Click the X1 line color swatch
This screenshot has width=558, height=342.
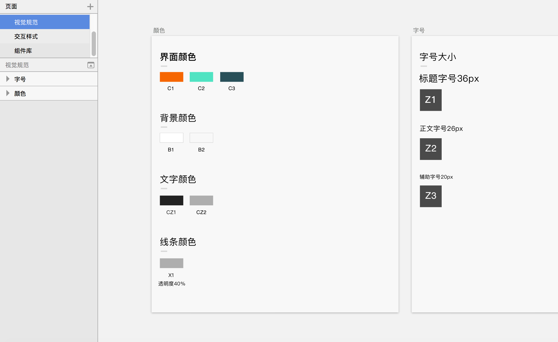coord(171,263)
